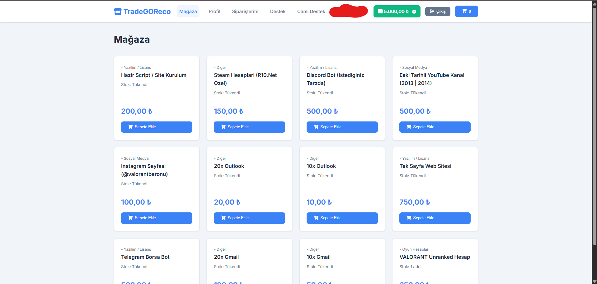Viewport: 597px width, 284px height.
Task: Select the Mağaza navigation tab
Action: click(188, 12)
